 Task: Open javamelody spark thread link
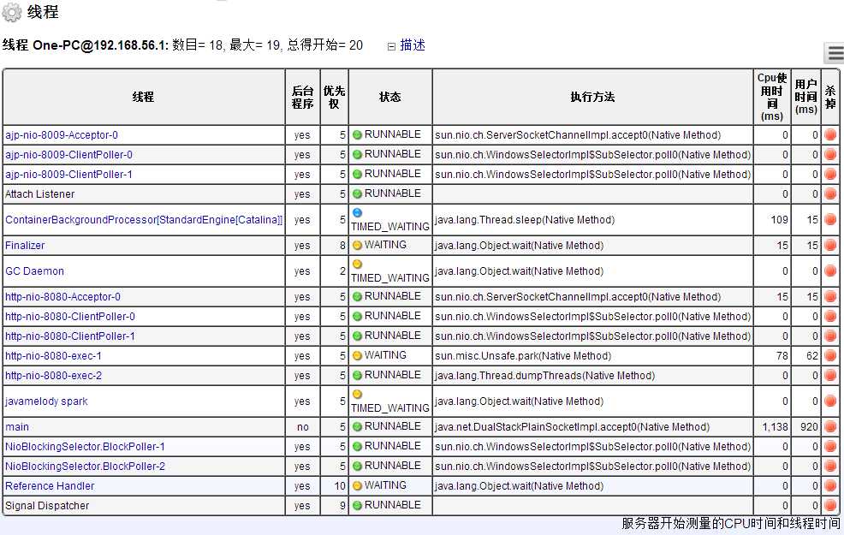pyautogui.click(x=46, y=401)
